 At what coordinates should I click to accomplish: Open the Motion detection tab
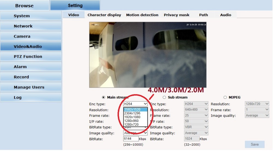tap(142, 15)
